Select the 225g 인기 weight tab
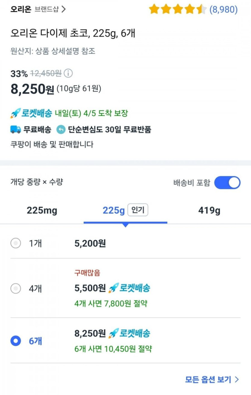251x395 pixels. 114,211
